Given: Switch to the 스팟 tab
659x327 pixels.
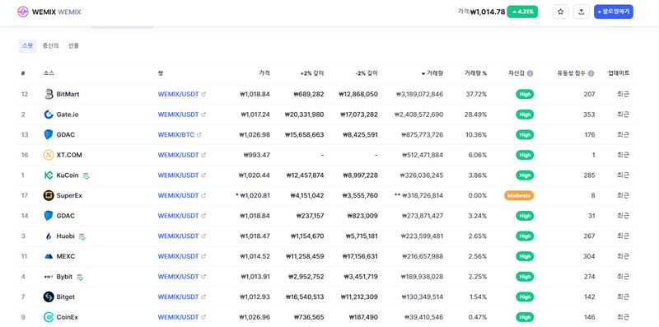Looking at the screenshot, I should (27, 46).
